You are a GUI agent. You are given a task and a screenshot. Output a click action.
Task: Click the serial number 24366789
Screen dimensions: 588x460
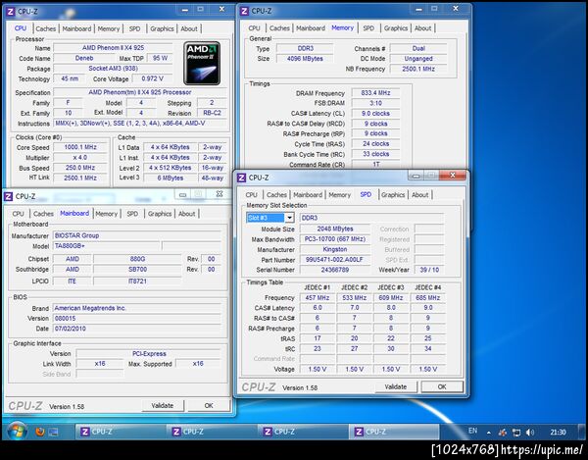[x=335, y=270]
